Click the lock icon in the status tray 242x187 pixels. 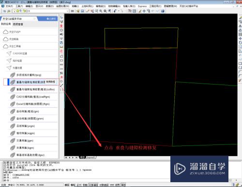[x=237, y=185]
